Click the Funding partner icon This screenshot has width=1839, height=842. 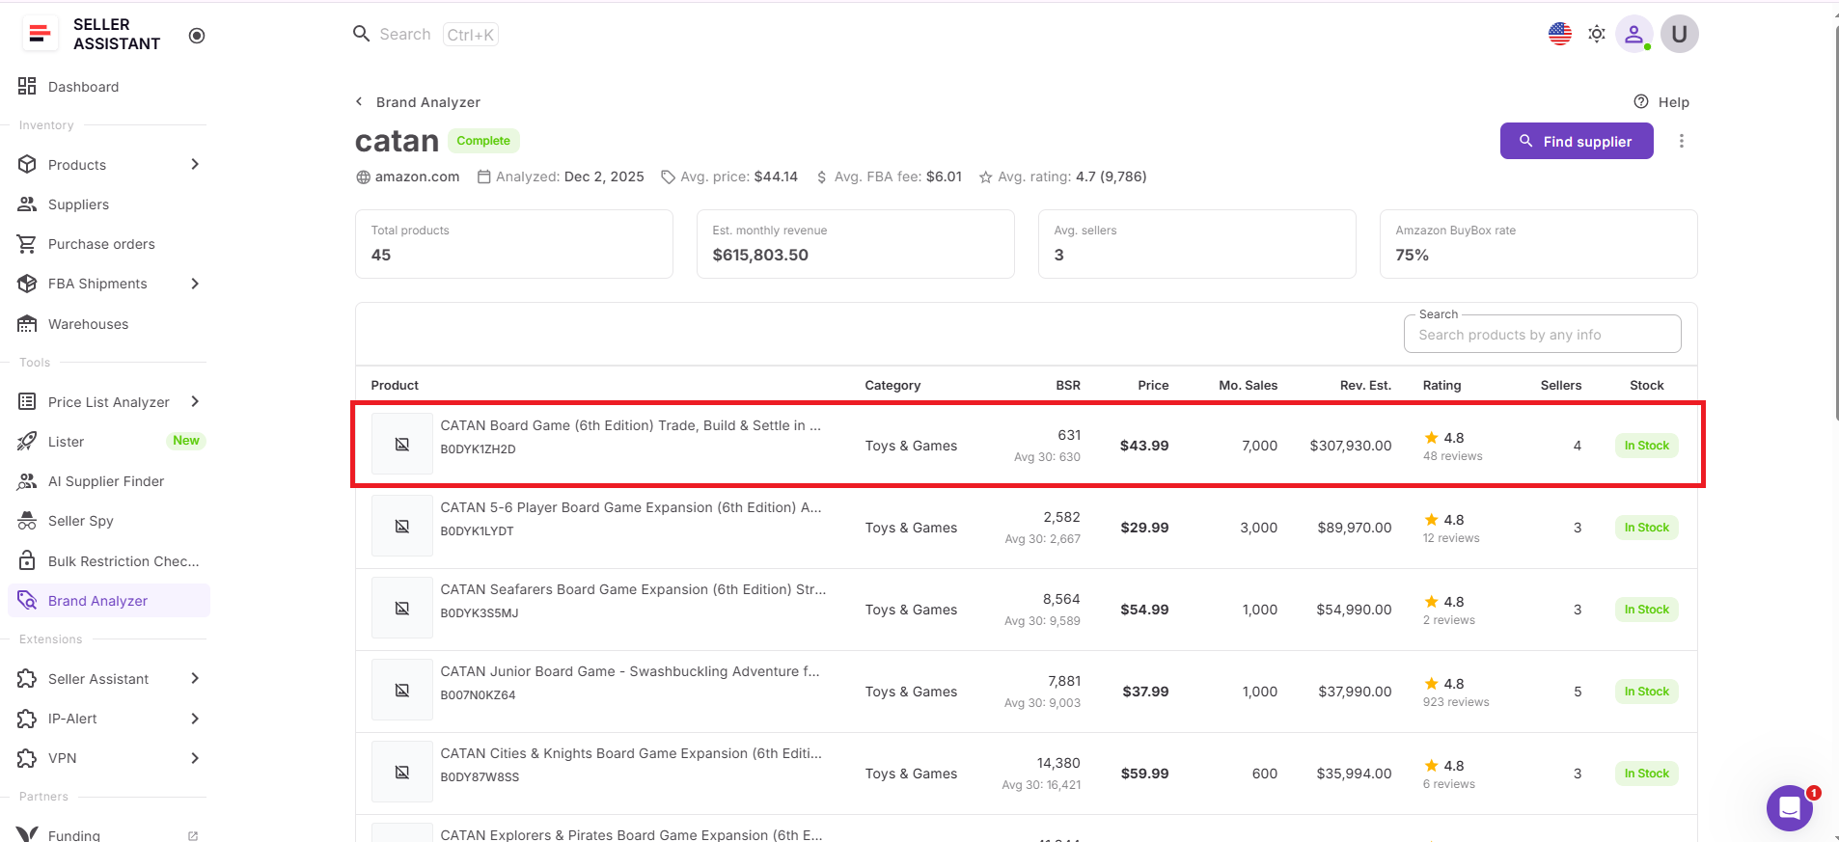[27, 834]
